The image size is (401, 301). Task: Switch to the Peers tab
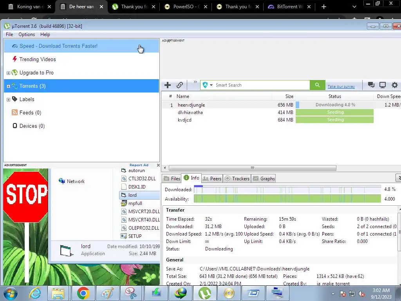coord(212,178)
